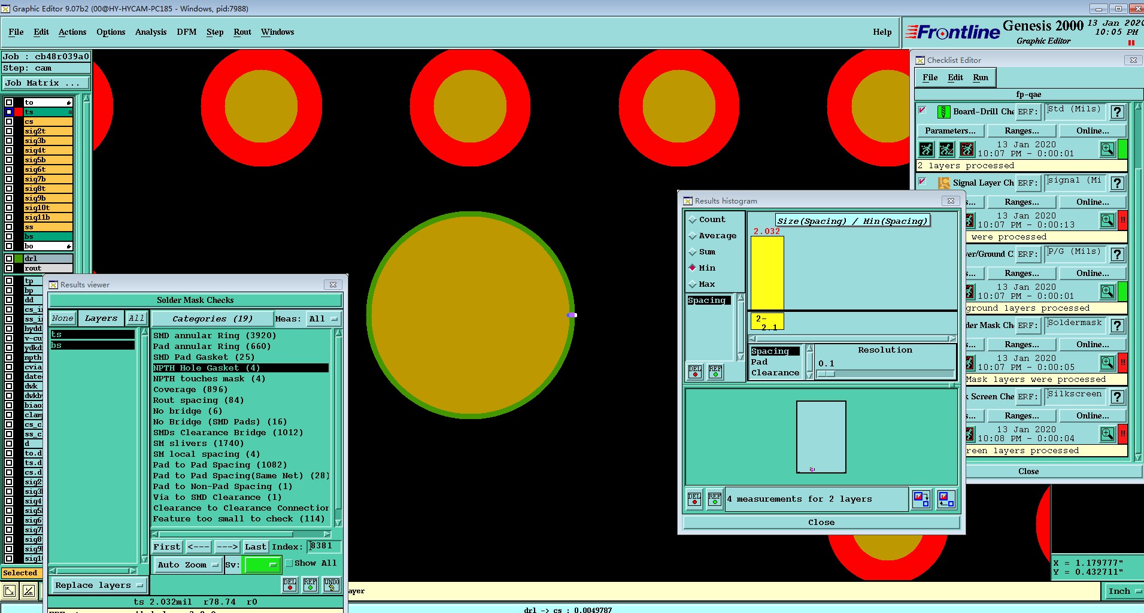Open Soldermask results magnifier icon

(1107, 363)
